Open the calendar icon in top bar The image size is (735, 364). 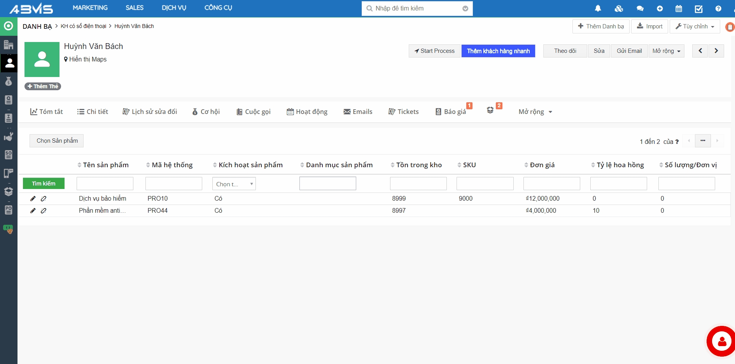click(679, 9)
